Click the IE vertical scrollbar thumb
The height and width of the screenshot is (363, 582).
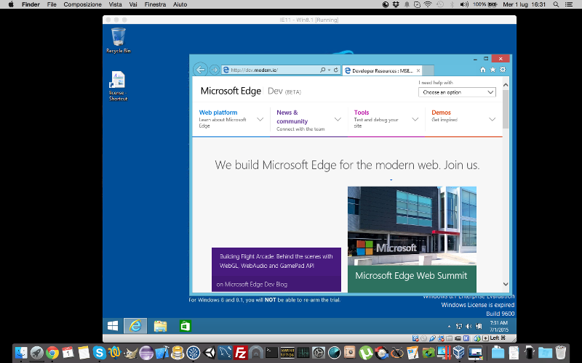506,110
